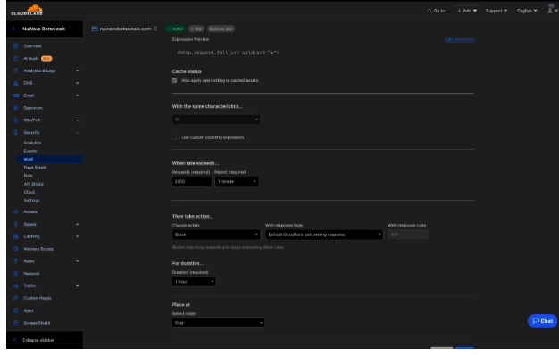Open Bots submenu item
This screenshot has width=559, height=355.
click(29, 176)
